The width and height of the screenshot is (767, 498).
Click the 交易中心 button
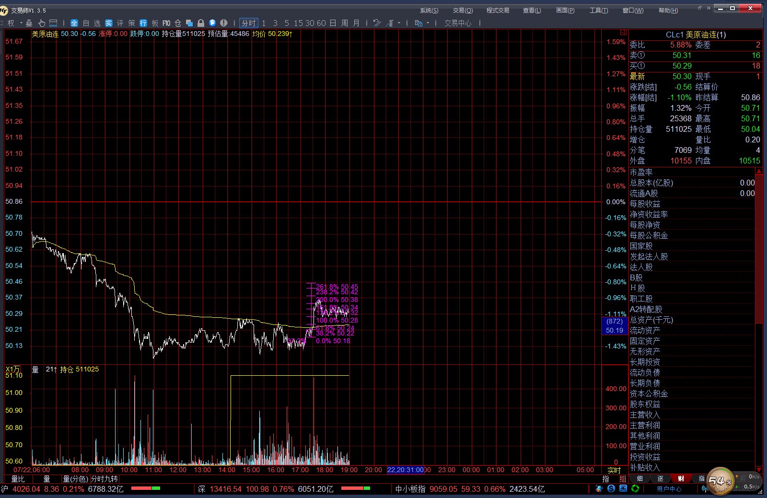(457, 23)
